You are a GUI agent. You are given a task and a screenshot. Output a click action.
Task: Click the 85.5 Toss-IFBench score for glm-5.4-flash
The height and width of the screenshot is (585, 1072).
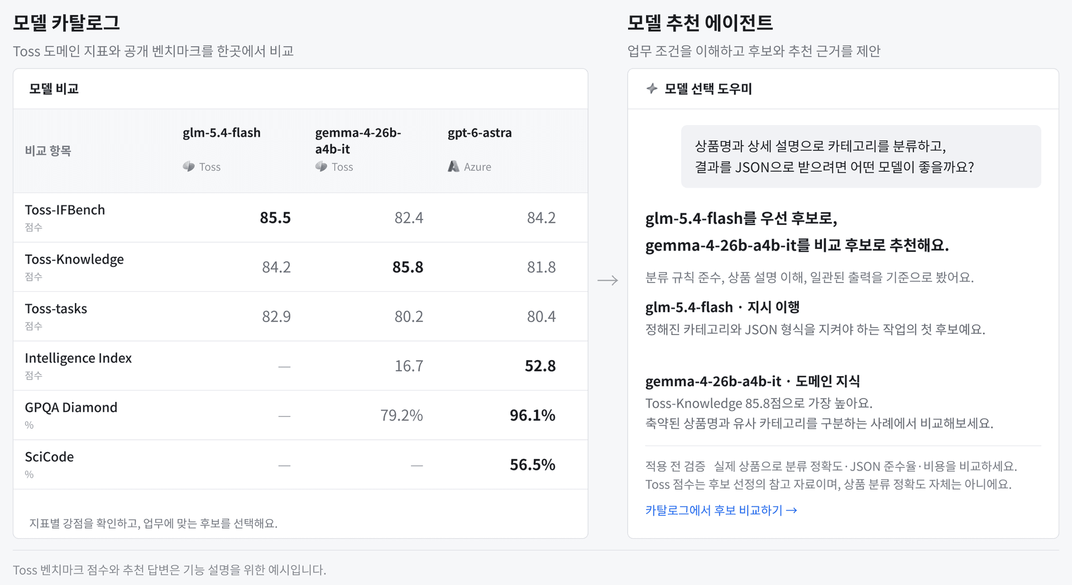275,218
